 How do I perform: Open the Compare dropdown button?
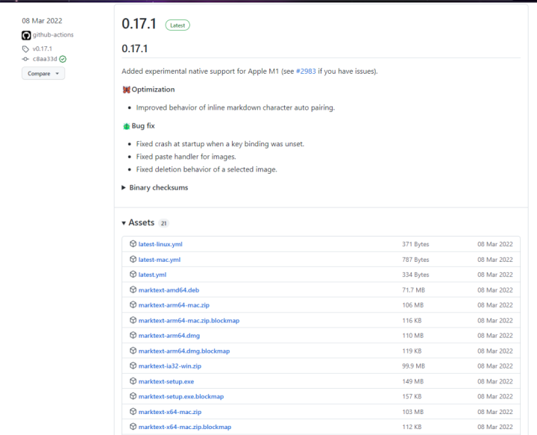(43, 73)
